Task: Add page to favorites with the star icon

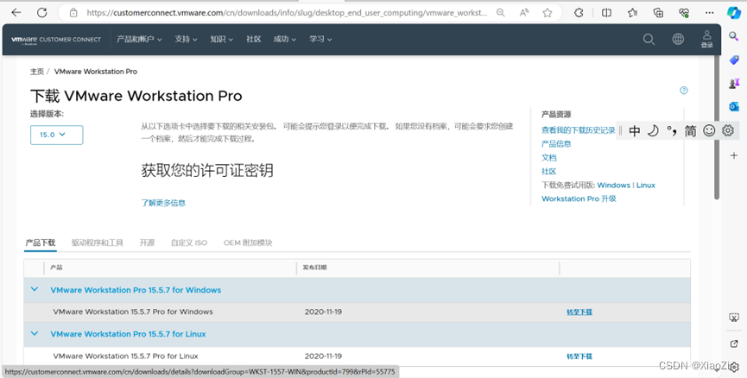Action: coord(548,13)
